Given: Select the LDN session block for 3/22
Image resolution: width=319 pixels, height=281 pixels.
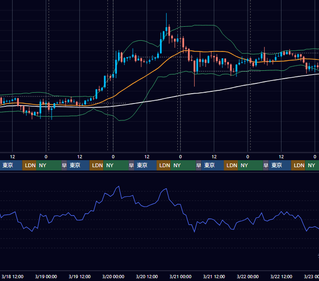Looking at the screenshot, I should (298, 165).
